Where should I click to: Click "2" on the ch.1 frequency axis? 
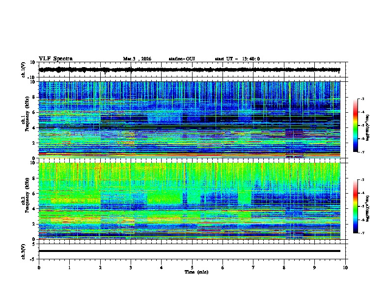point(34,143)
